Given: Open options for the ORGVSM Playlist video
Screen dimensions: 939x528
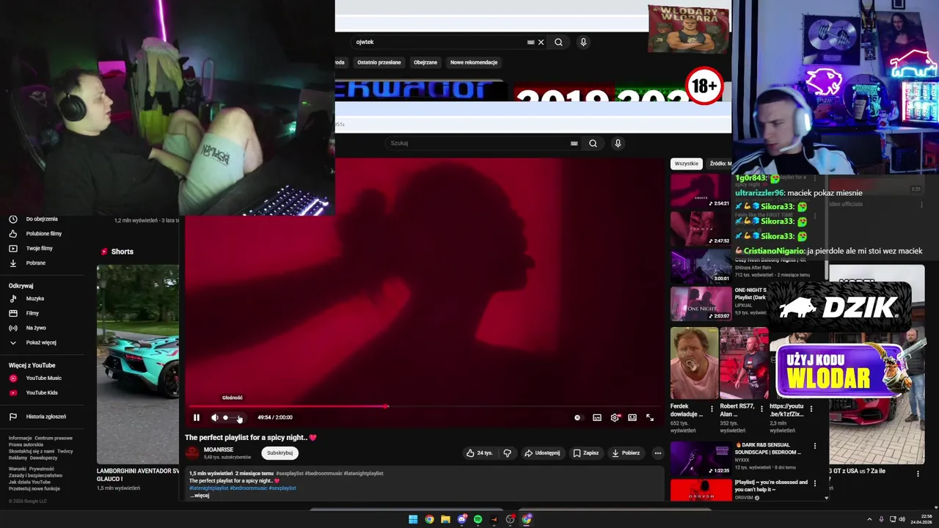Looking at the screenshot, I should click(814, 483).
